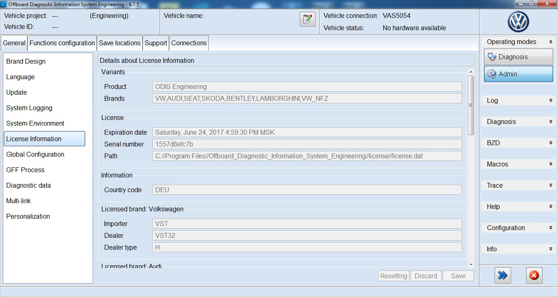Expand the Configuration section

pyautogui.click(x=551, y=228)
